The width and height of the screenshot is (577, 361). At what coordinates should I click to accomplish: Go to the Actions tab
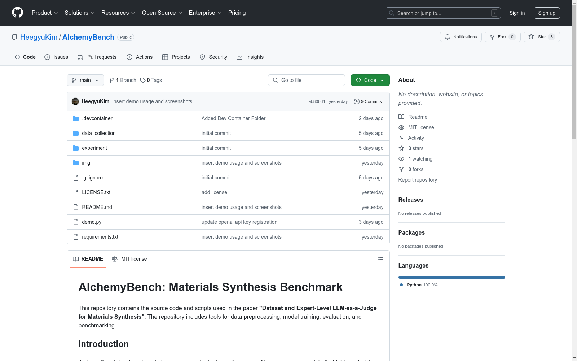click(x=140, y=57)
